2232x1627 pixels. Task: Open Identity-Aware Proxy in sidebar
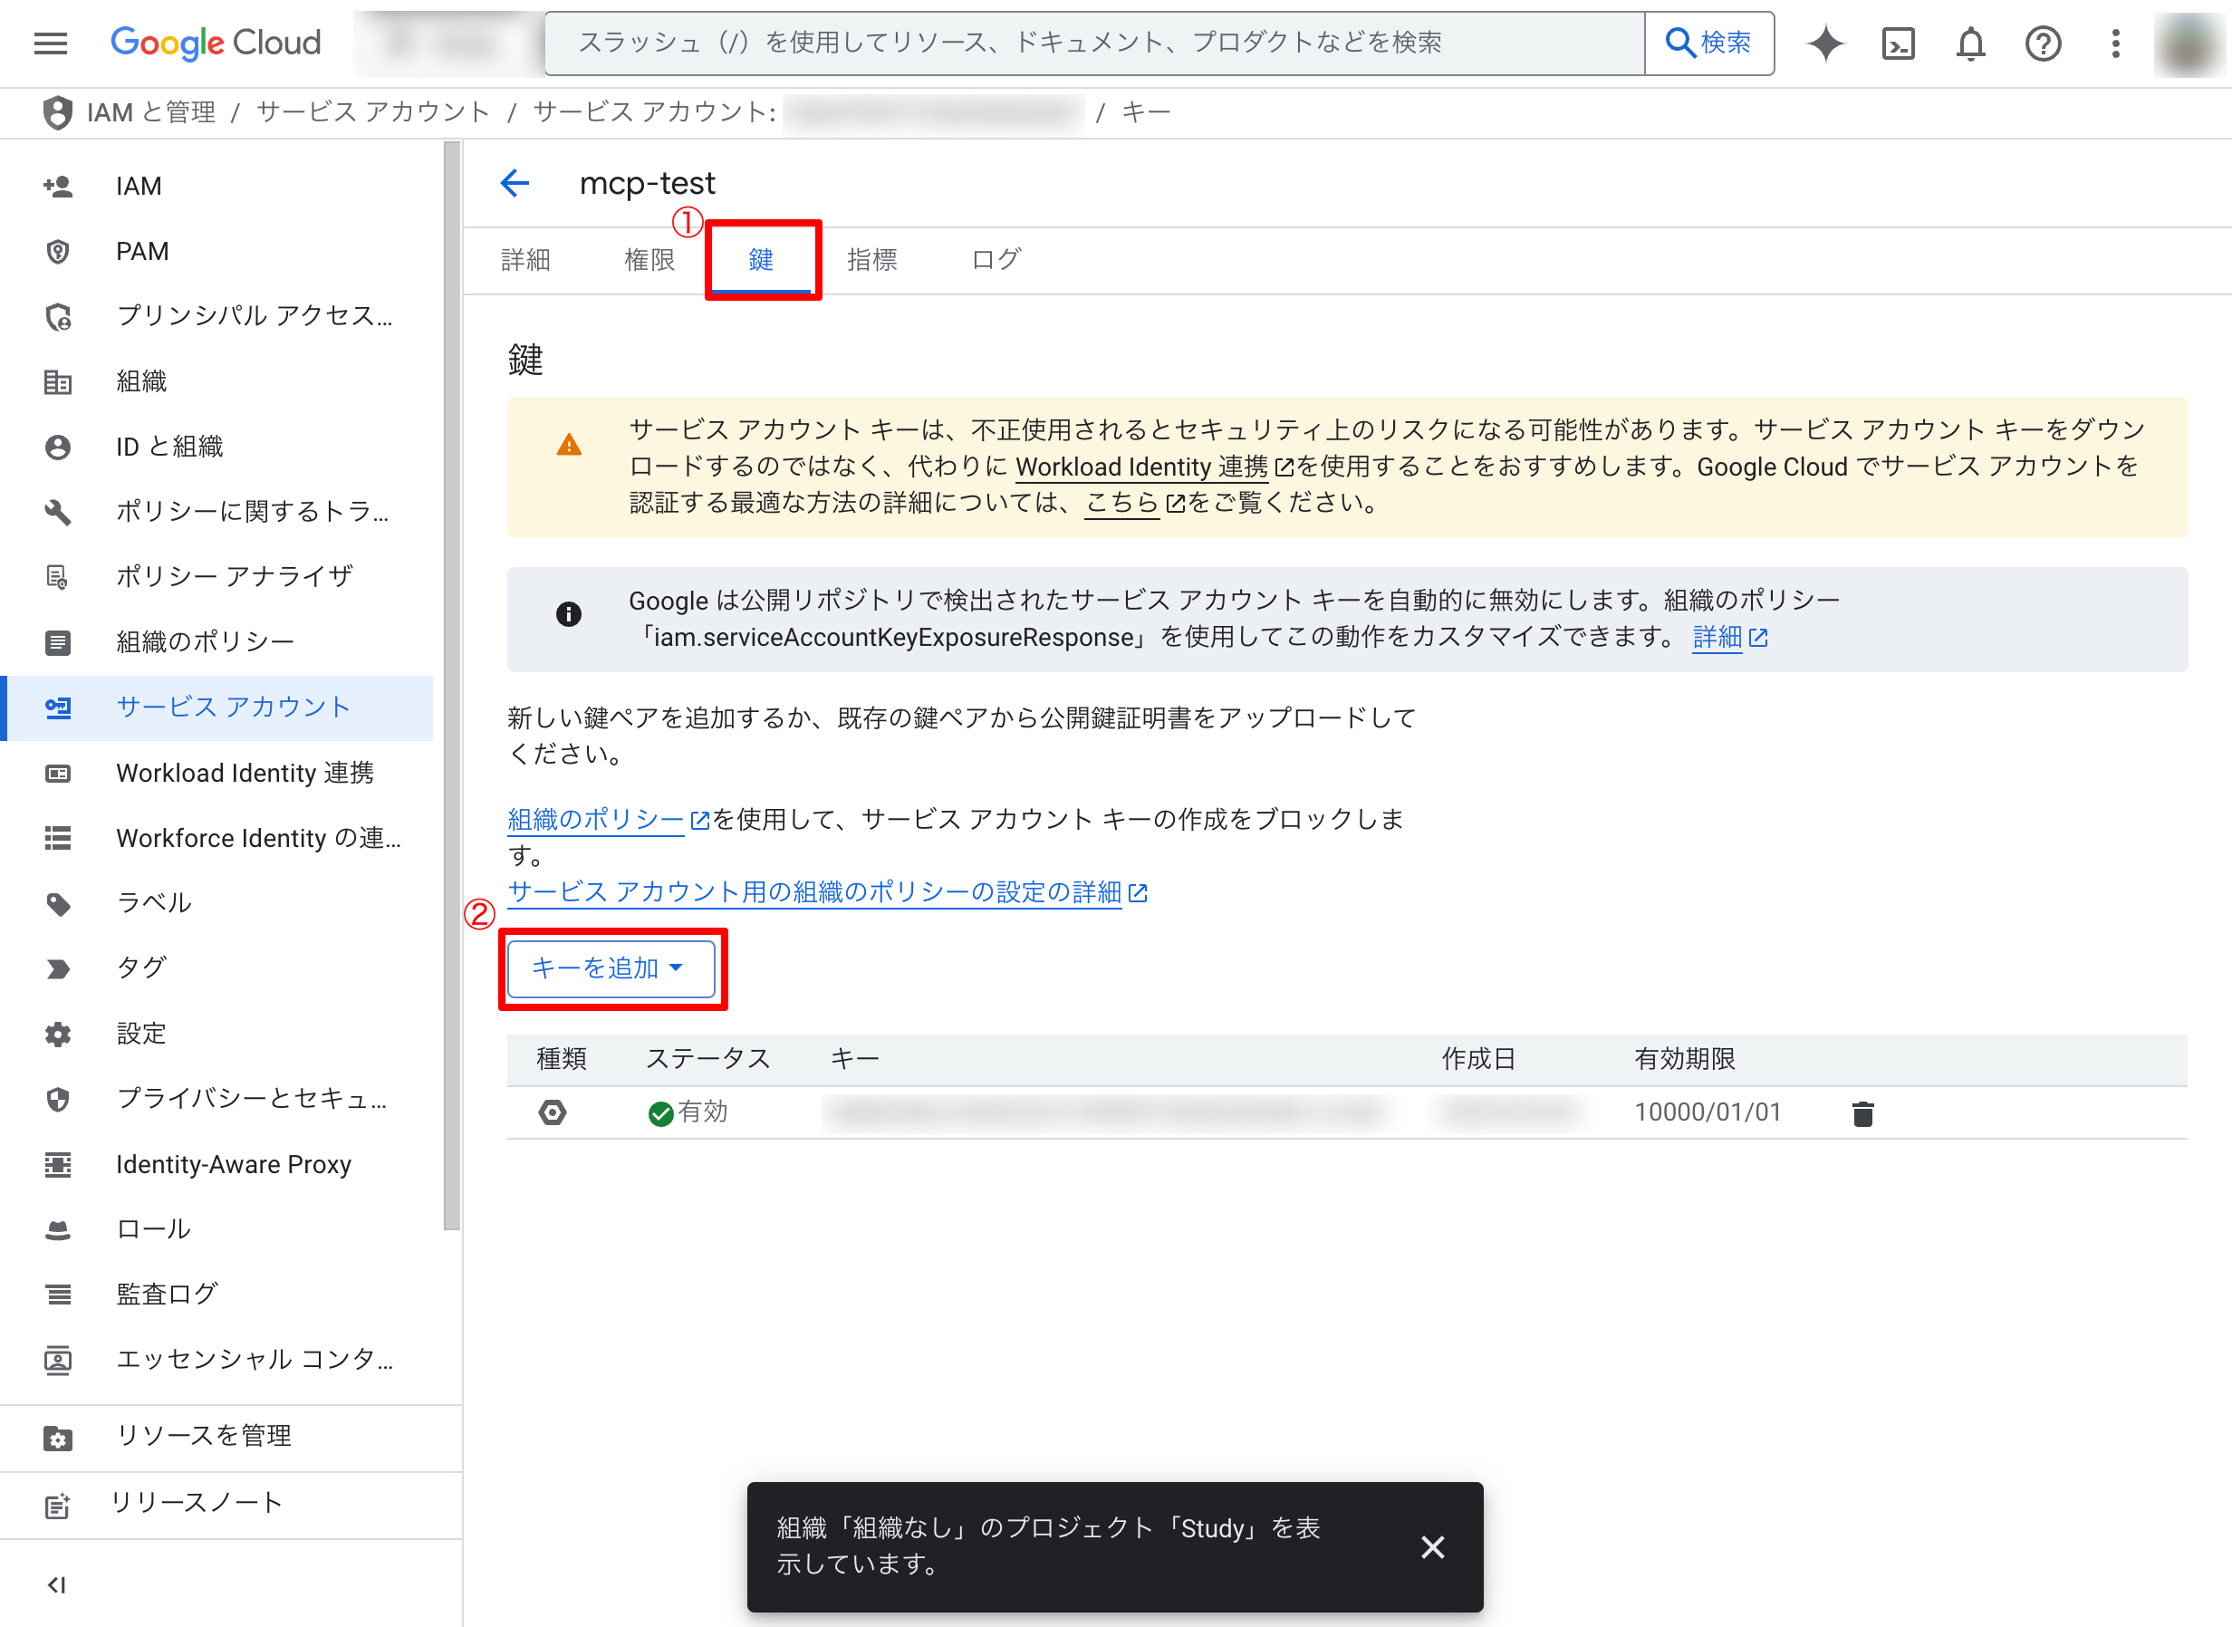click(234, 1164)
